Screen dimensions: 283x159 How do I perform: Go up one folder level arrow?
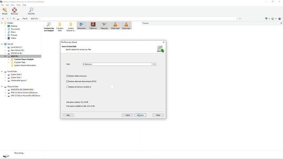pos(14,19)
